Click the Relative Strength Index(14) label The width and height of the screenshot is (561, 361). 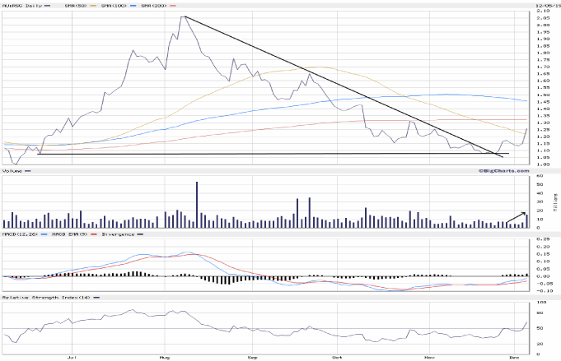coord(41,296)
